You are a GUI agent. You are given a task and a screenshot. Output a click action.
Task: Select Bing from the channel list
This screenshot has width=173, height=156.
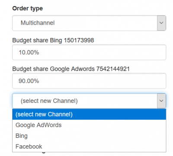[89, 136]
